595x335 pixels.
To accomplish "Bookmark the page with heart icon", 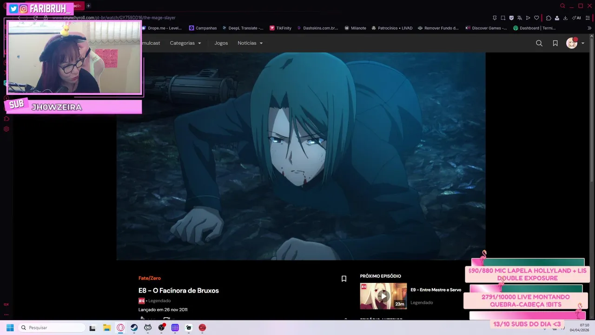I will pyautogui.click(x=536, y=18).
